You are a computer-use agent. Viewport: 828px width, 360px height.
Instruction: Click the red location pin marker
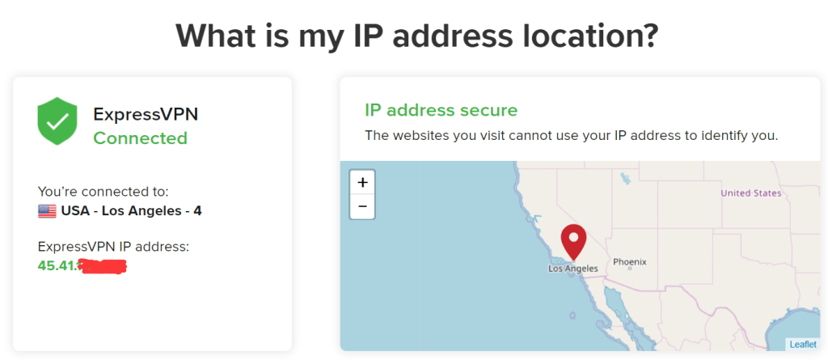click(573, 242)
